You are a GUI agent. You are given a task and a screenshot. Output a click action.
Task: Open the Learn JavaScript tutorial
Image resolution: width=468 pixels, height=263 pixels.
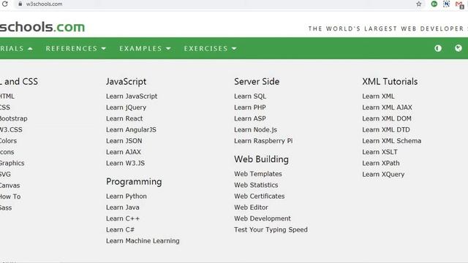[132, 96]
